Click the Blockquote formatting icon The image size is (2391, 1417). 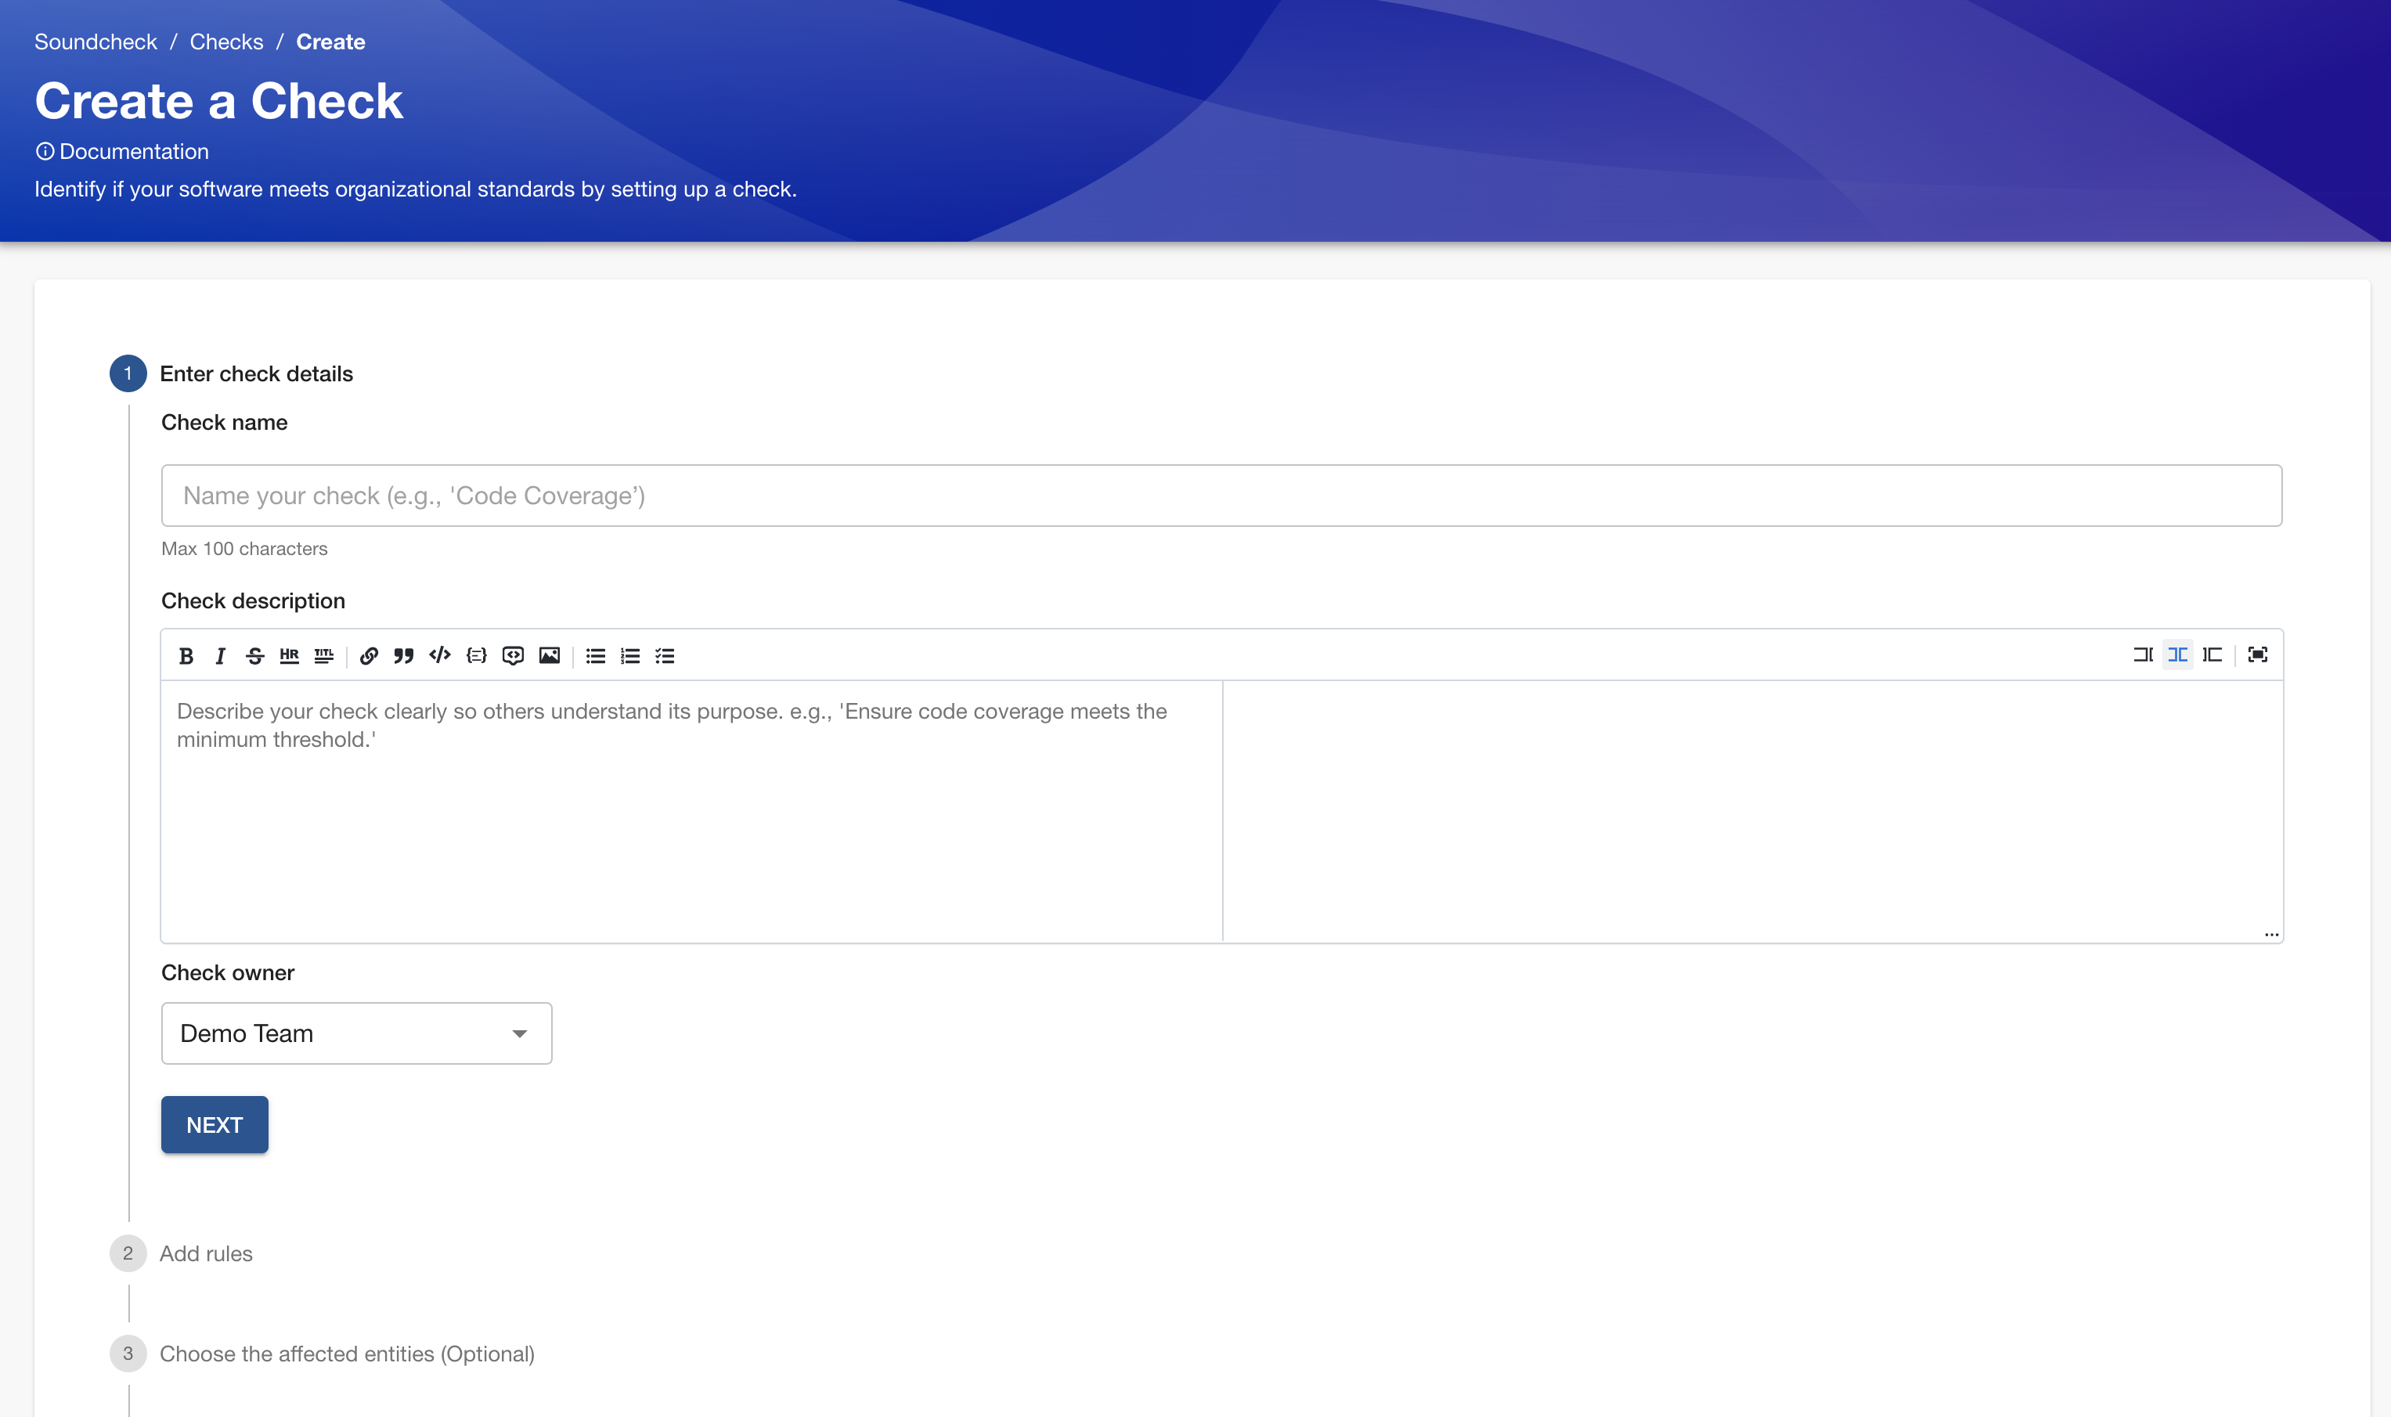click(403, 654)
